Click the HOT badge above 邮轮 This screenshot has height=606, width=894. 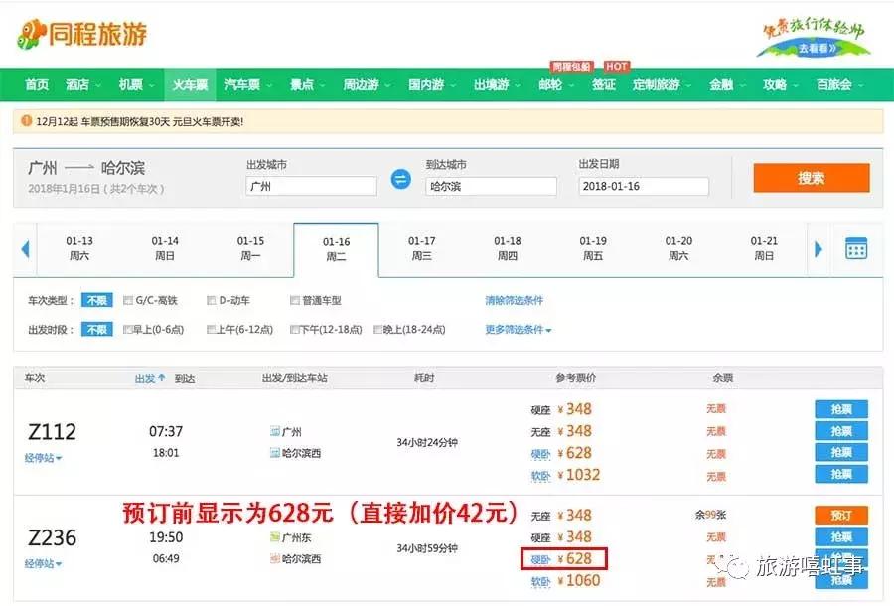pos(616,66)
